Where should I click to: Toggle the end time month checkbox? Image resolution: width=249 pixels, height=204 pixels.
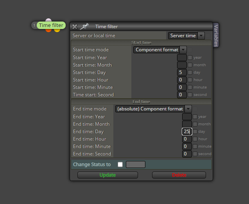195,124
